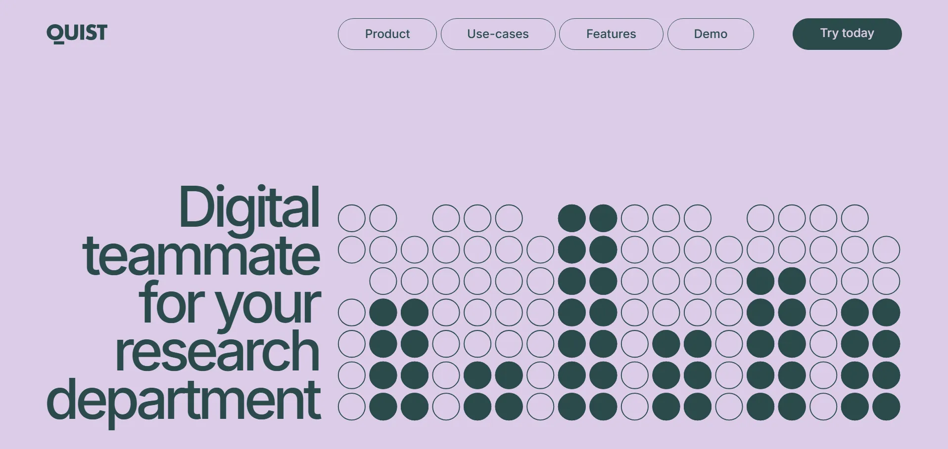Click the top-left hollow circle of dot grid
The height and width of the screenshot is (449, 948).
[x=352, y=218]
